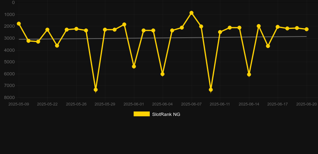Click the SlotRank NG legend label
318x154 pixels.
coord(166,114)
